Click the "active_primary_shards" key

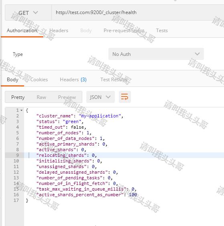(x=67, y=144)
